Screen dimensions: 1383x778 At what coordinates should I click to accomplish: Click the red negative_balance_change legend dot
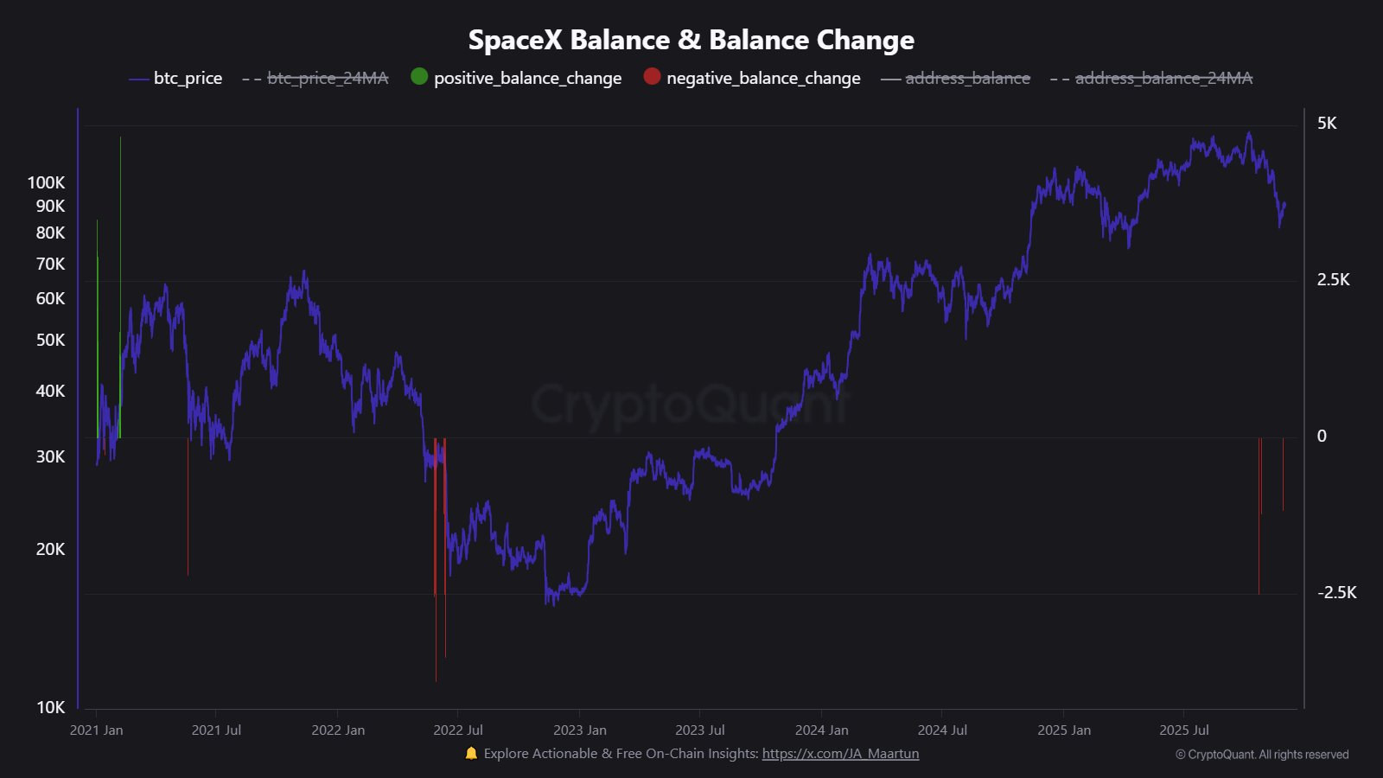tap(652, 77)
